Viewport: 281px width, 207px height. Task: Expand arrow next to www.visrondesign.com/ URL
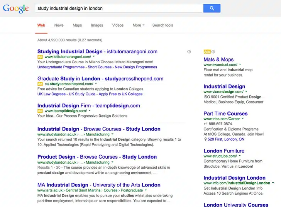246,91
